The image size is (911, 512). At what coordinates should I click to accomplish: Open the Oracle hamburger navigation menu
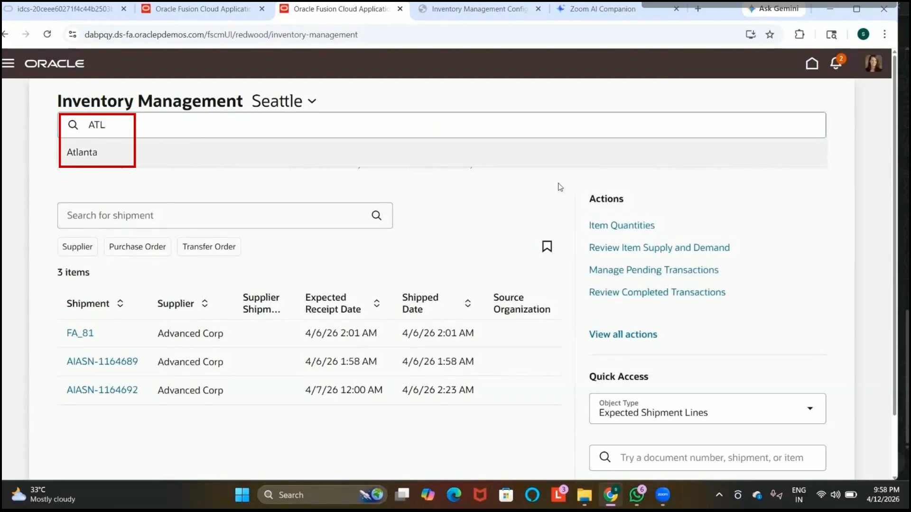click(x=8, y=63)
